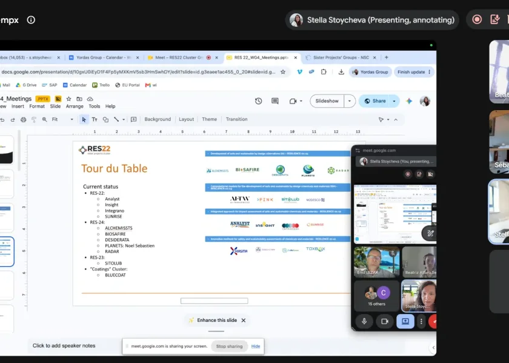Expand the Slideshow dropdown arrow
509x363 pixels.
coord(350,101)
